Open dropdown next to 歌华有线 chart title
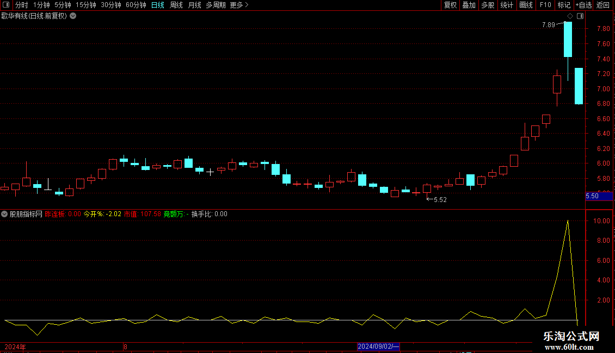615x353 pixels. [x=73, y=16]
